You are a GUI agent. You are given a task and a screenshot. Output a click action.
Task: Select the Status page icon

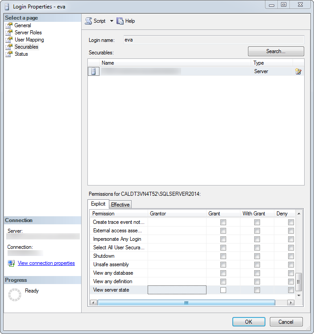(x=9, y=54)
